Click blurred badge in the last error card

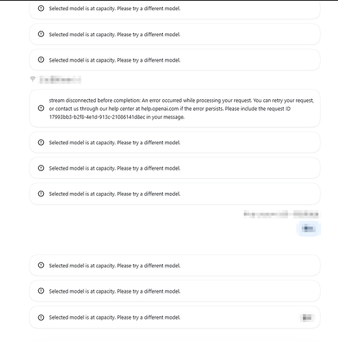(x=307, y=317)
